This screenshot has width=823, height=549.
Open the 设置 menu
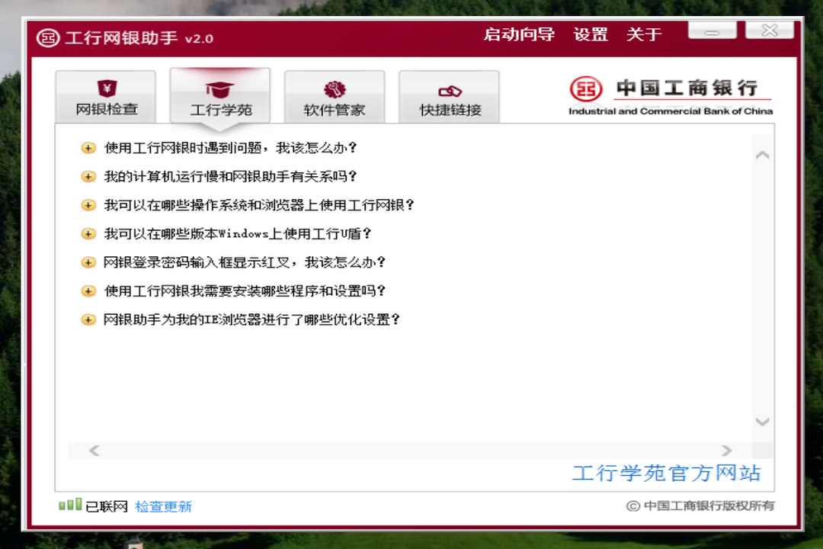[591, 34]
